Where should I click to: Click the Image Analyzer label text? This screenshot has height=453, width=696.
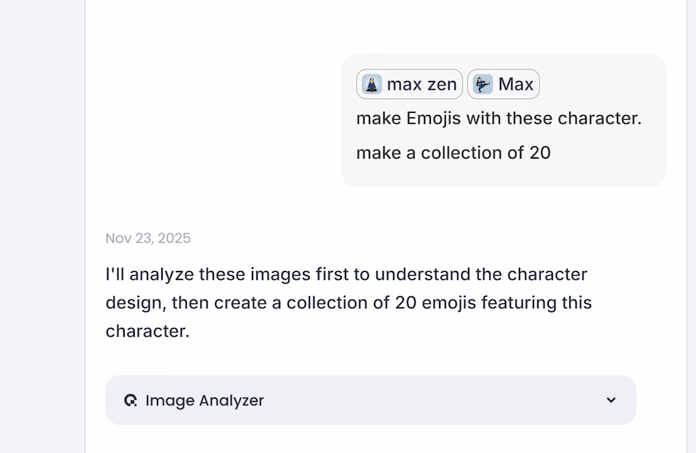coord(204,401)
